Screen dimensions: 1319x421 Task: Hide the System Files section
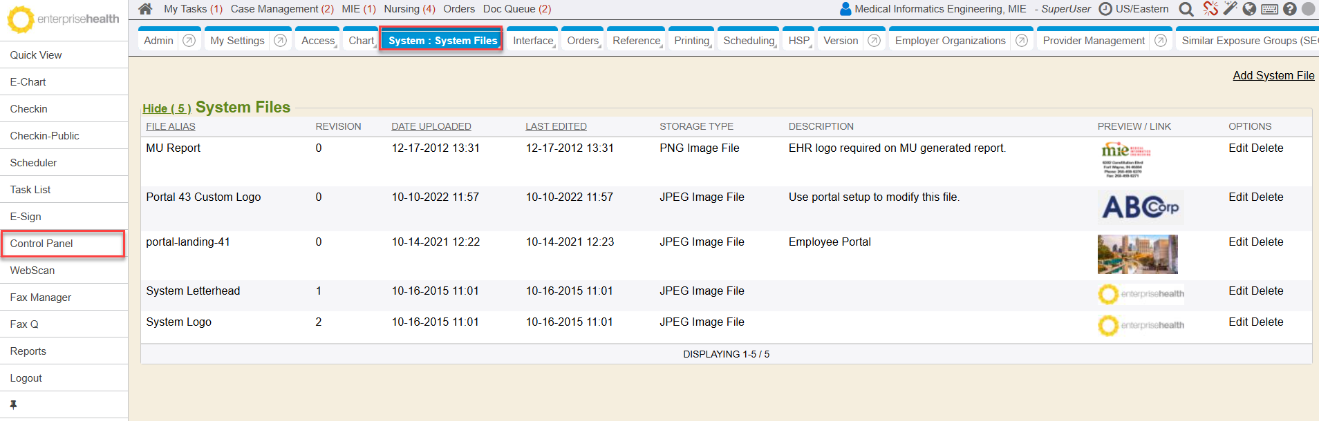point(167,108)
